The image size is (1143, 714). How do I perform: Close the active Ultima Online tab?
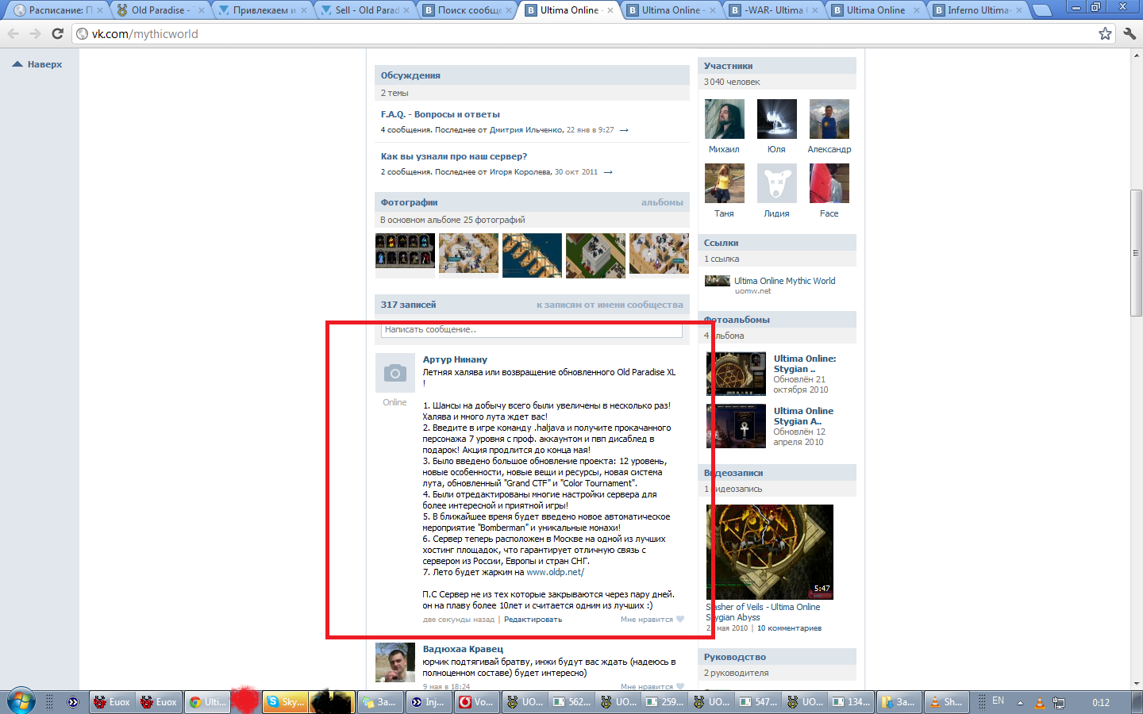pyautogui.click(x=610, y=10)
